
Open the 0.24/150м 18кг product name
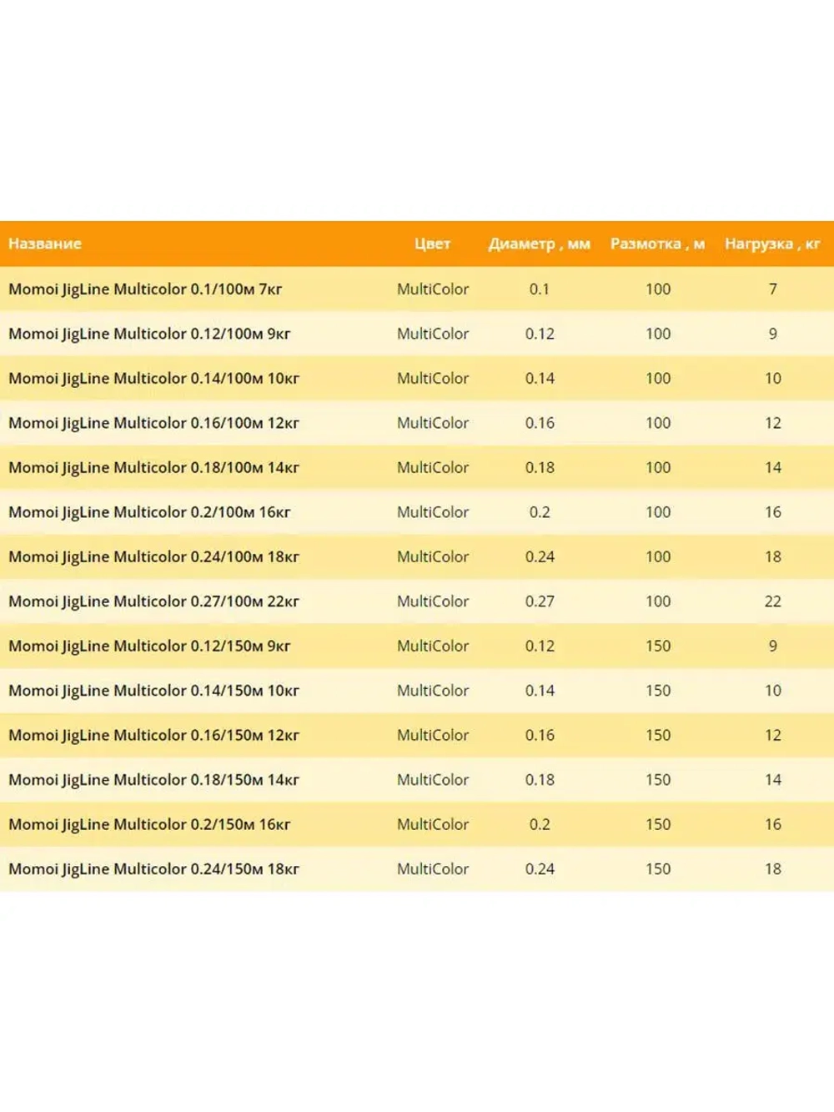click(x=153, y=869)
